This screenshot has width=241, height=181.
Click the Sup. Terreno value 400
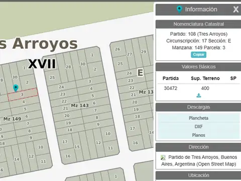[x=205, y=88]
